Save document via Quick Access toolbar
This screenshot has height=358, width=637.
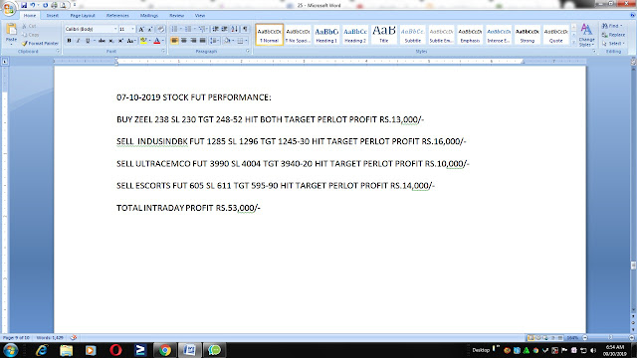point(24,5)
